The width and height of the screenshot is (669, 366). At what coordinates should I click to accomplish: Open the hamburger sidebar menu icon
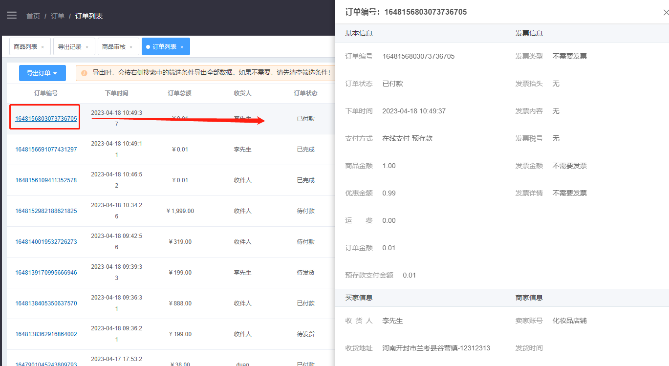[x=12, y=15]
